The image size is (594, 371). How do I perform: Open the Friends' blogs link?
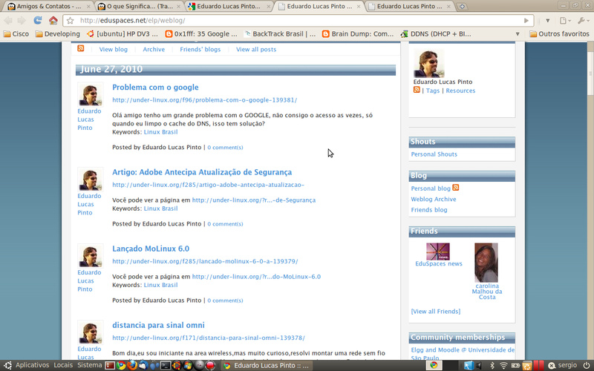pos(200,49)
